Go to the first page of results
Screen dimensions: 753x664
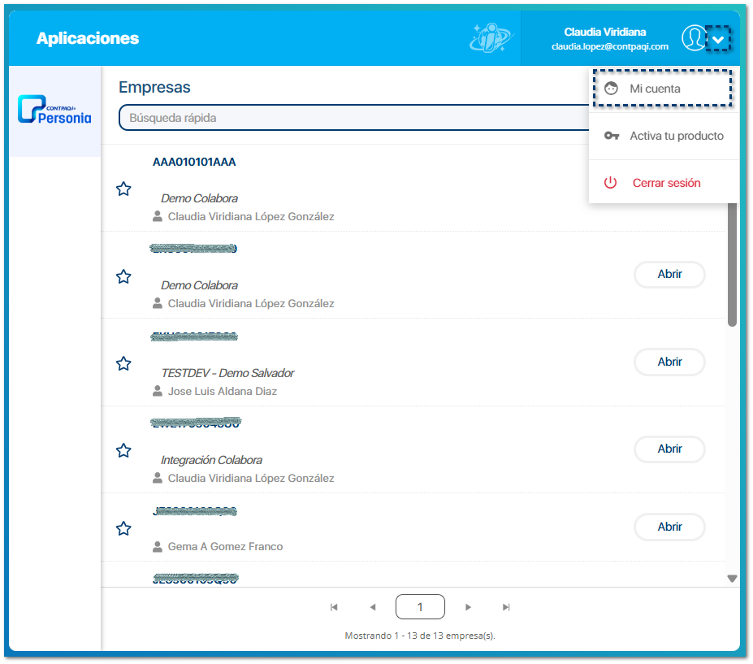(x=334, y=607)
